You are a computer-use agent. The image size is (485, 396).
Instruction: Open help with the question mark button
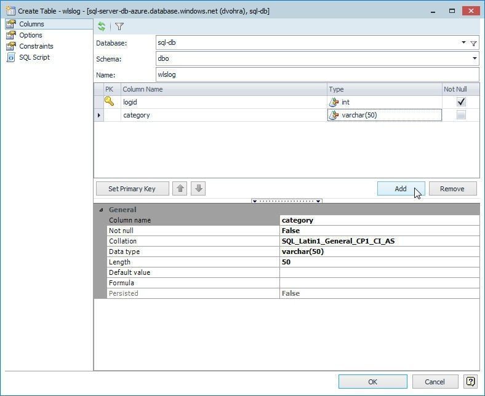tap(470, 381)
